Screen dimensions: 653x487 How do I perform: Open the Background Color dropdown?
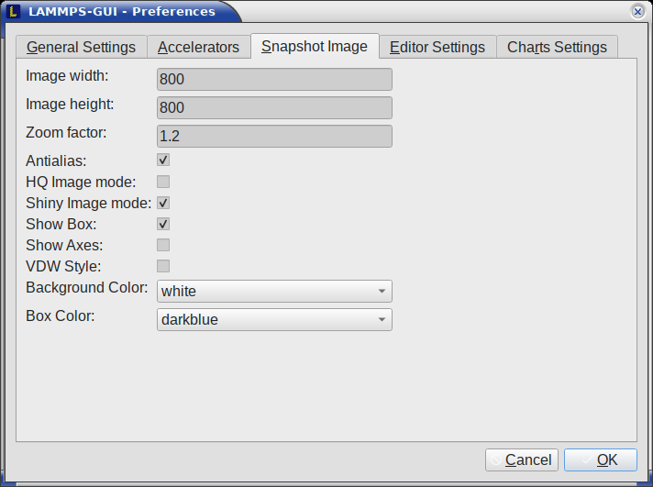[x=274, y=291]
